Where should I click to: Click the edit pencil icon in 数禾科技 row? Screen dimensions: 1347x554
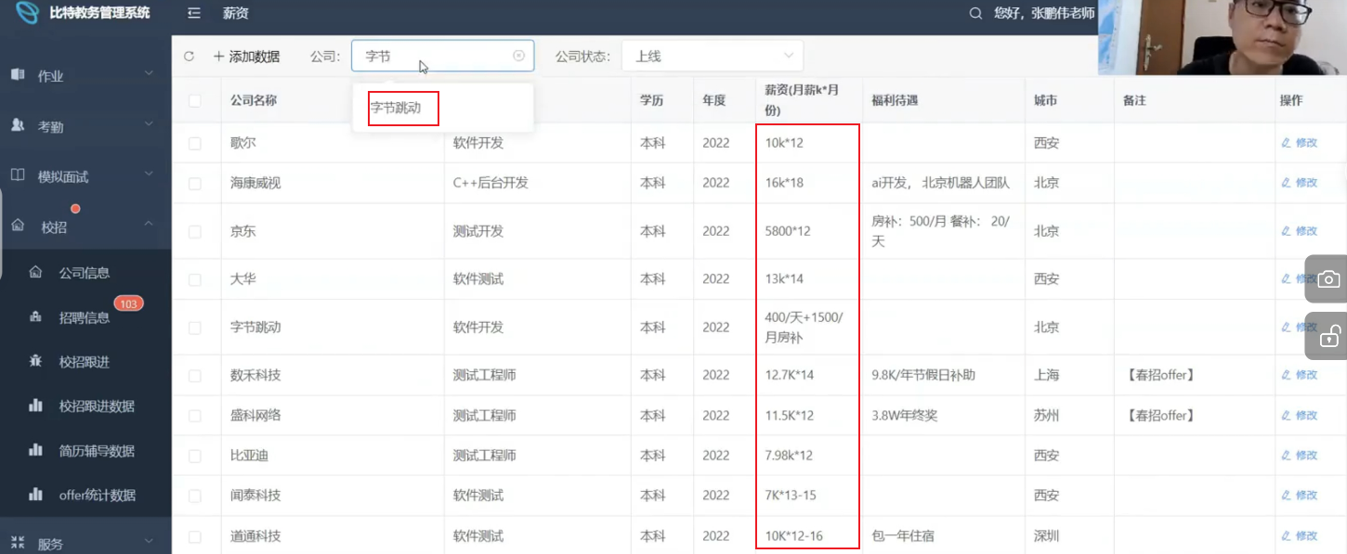[1287, 375]
